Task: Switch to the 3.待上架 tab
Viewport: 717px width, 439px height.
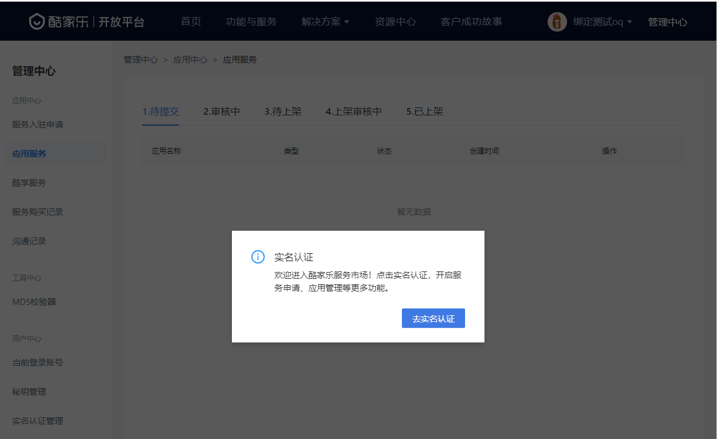Action: (283, 112)
